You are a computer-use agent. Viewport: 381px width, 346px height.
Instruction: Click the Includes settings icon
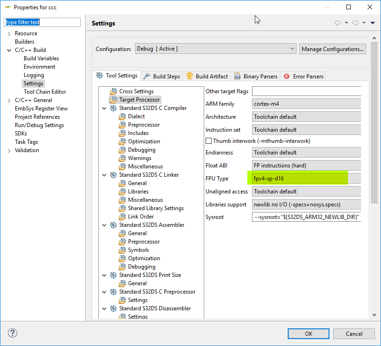123,133
